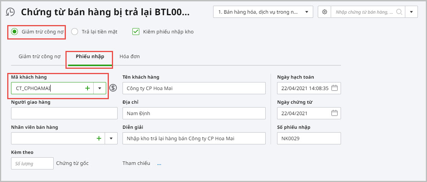Viewport: 427px width, 182px height.
Task: Select the Trả lại tiền mặt radio
Action: click(x=75, y=32)
